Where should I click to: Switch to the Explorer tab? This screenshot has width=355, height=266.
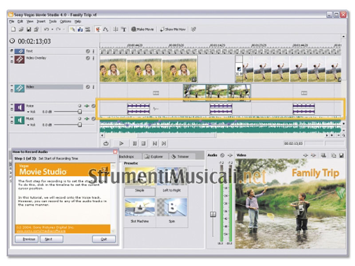[156, 156]
